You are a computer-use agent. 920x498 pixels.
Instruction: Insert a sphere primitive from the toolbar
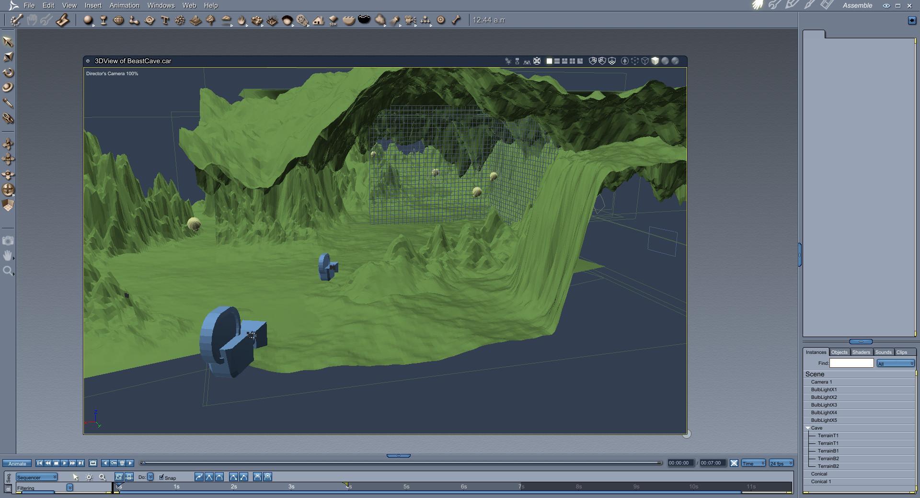[88, 20]
